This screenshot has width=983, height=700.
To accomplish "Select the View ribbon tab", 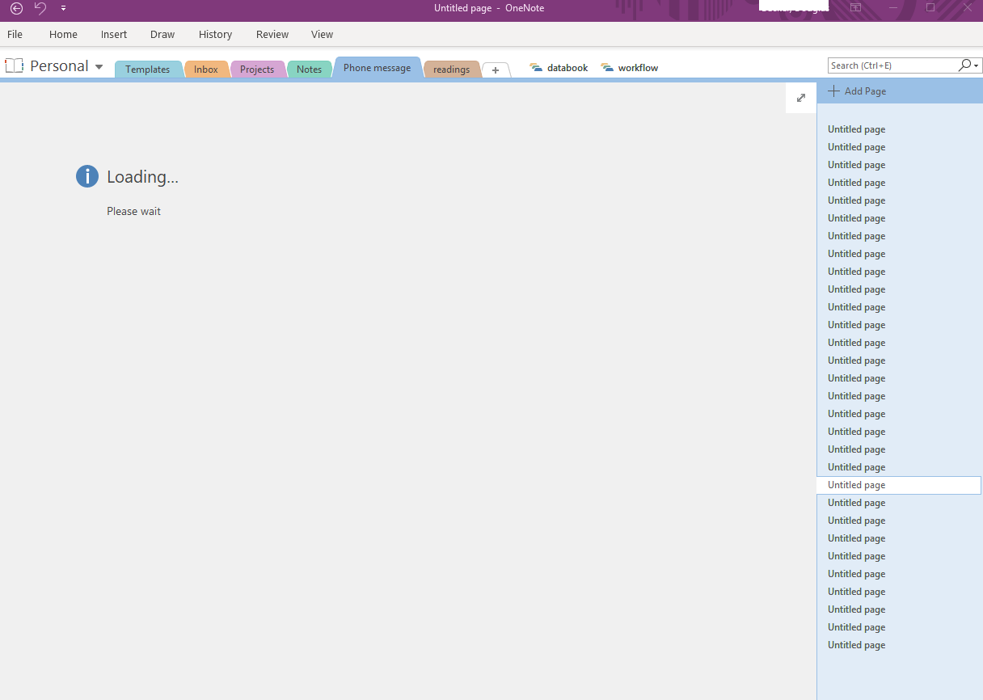I will (x=322, y=35).
